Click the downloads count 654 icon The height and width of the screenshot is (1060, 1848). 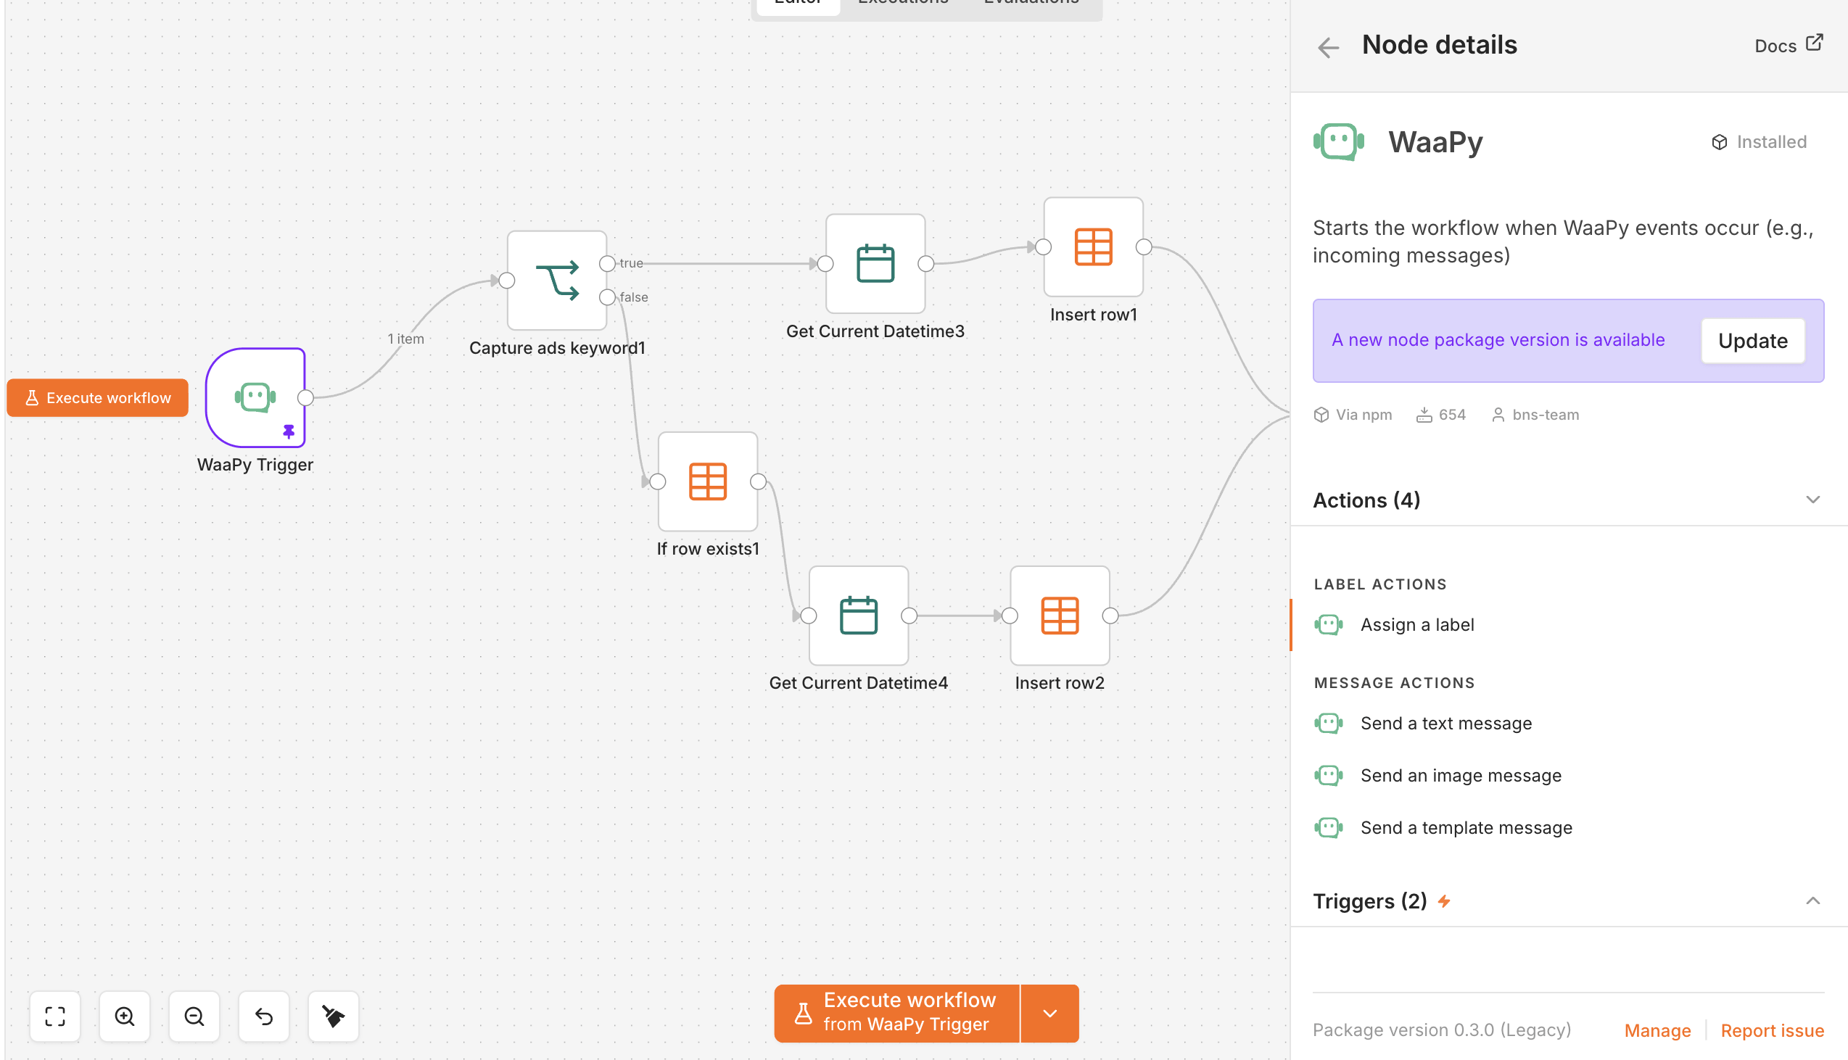click(1424, 415)
